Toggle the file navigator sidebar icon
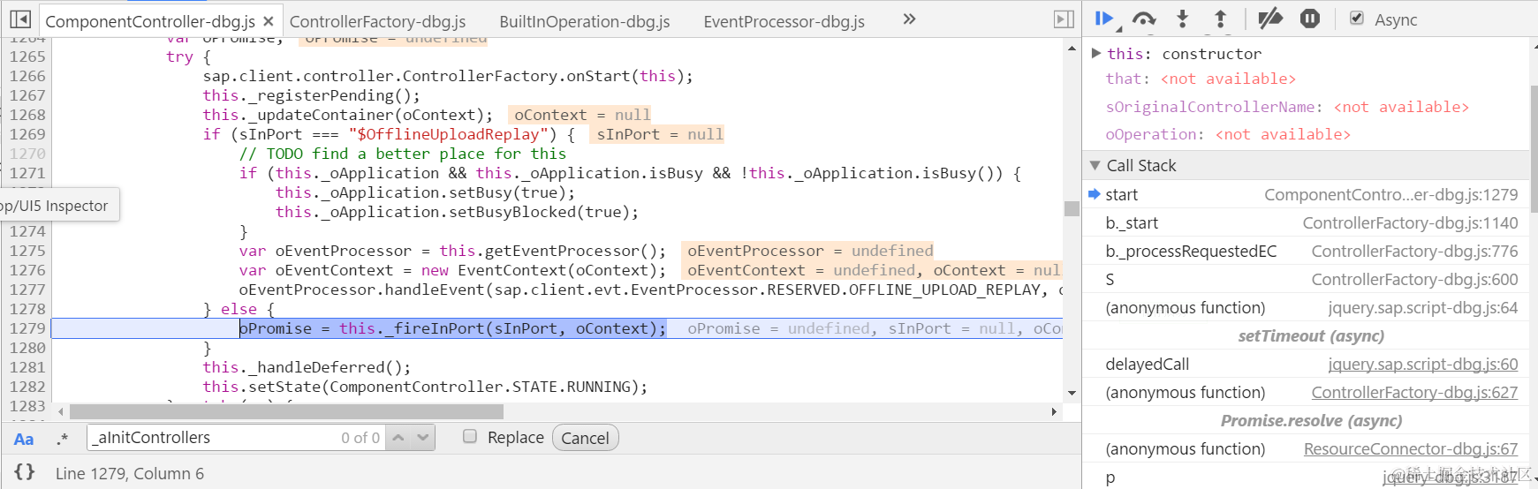This screenshot has height=489, width=1538. tap(20, 19)
